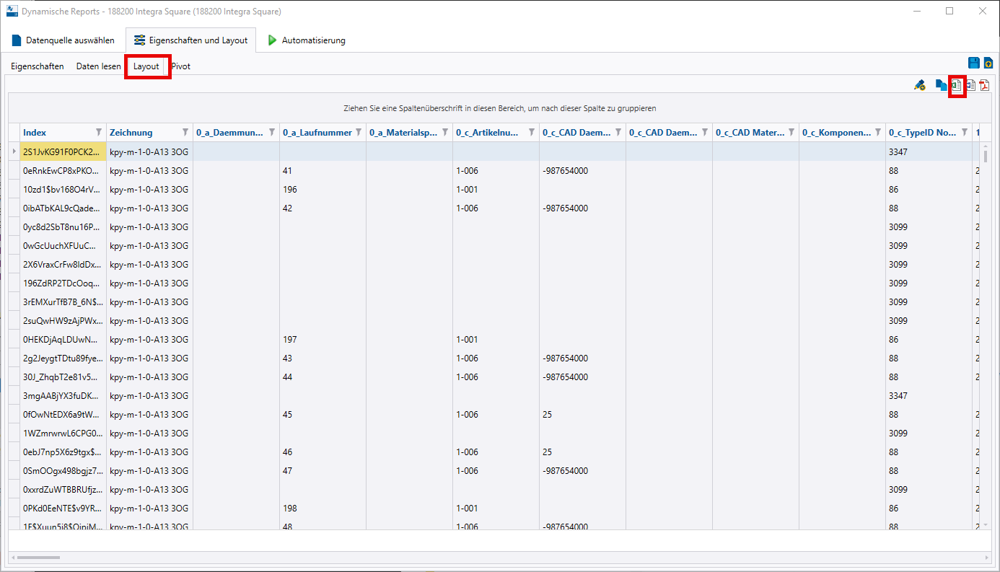Upload the report using the document-arrow icon
This screenshot has height=572, width=1000.
988,63
